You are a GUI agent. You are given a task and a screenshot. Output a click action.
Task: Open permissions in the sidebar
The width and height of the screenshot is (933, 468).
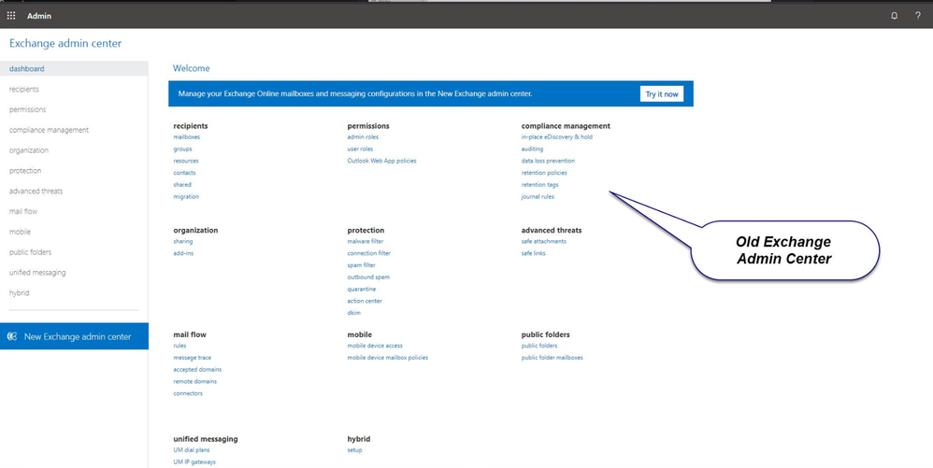[x=27, y=109]
